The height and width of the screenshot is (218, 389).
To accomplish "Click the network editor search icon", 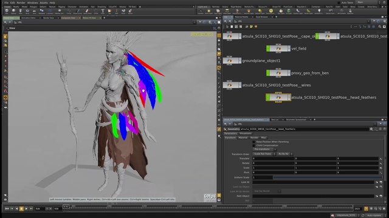I will click(x=380, y=27).
